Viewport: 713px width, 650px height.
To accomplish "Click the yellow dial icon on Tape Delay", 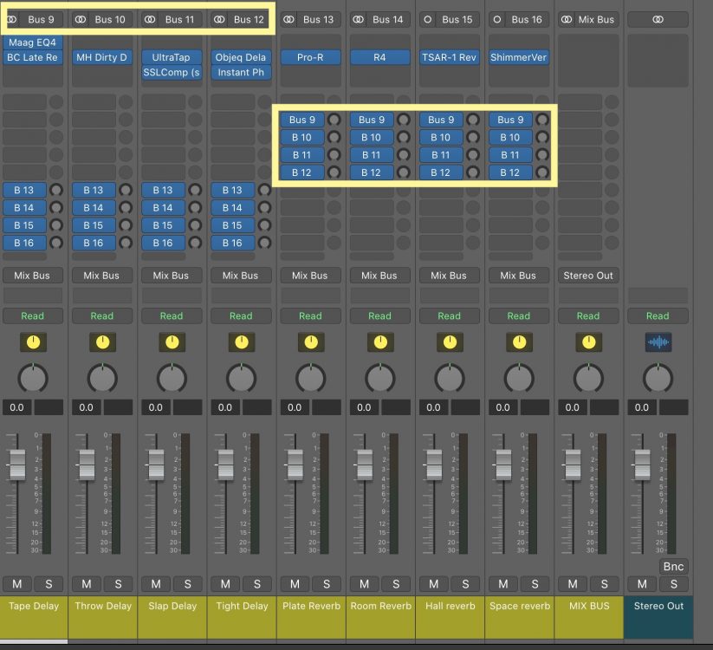I will [33, 342].
